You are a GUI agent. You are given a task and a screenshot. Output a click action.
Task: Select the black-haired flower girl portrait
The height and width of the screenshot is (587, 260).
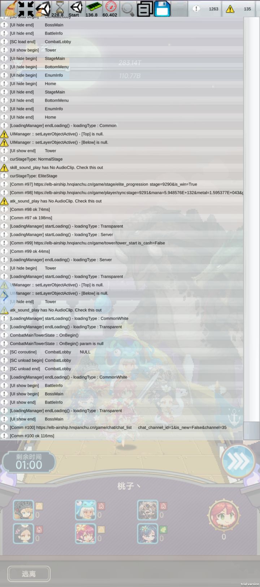click(x=23, y=533)
